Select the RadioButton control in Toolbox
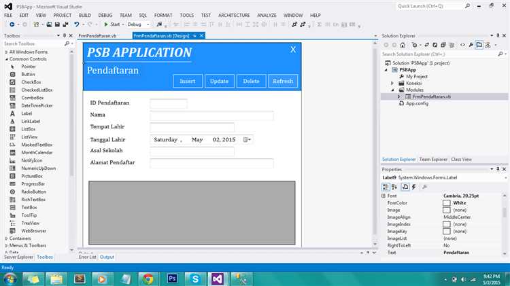The width and height of the screenshot is (510, 286). pyautogui.click(x=33, y=192)
